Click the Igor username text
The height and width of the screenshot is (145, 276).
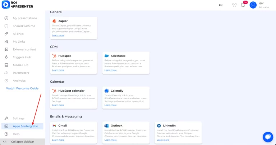pyautogui.click(x=261, y=3)
